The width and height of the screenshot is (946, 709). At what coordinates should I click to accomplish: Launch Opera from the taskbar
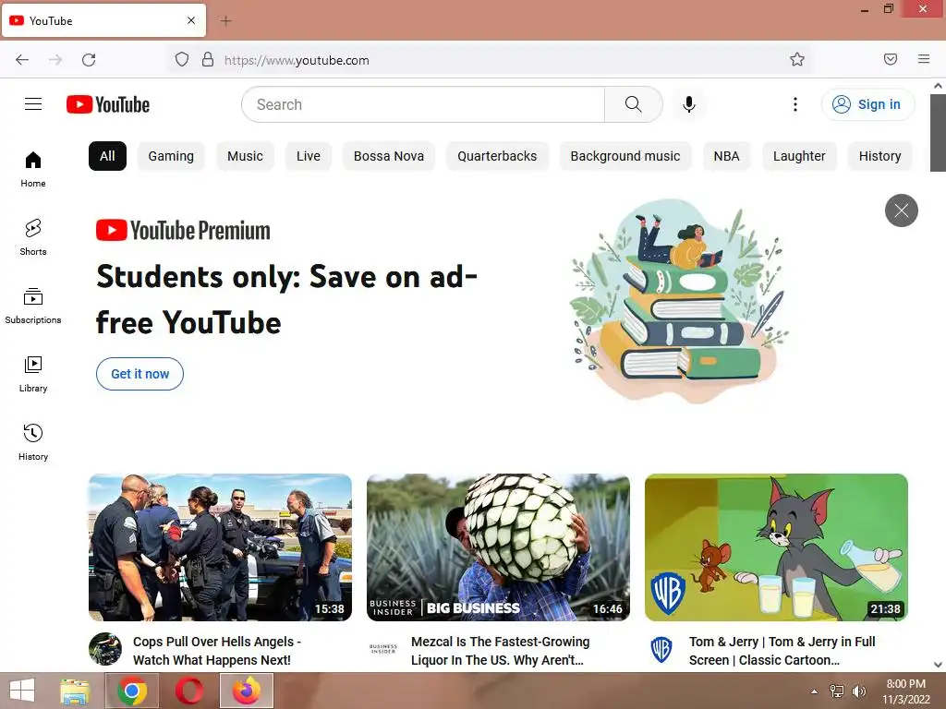189,691
